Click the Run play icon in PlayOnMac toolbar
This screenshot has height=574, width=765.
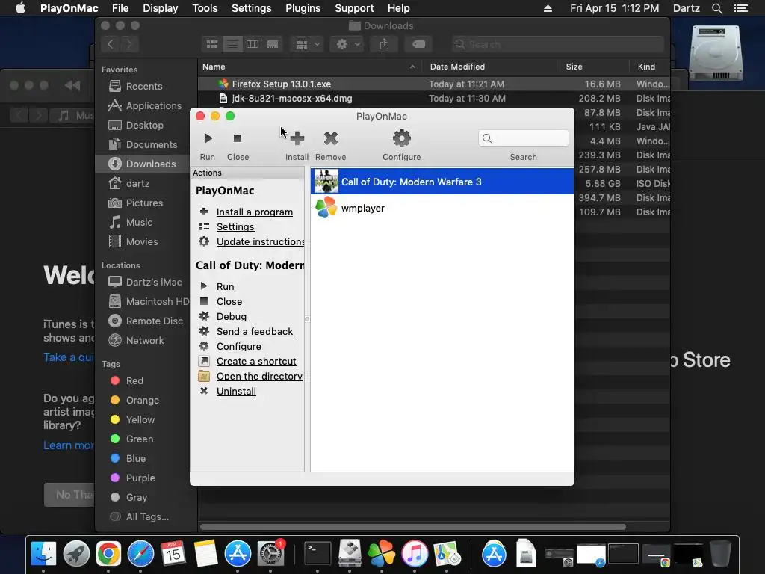coord(208,138)
